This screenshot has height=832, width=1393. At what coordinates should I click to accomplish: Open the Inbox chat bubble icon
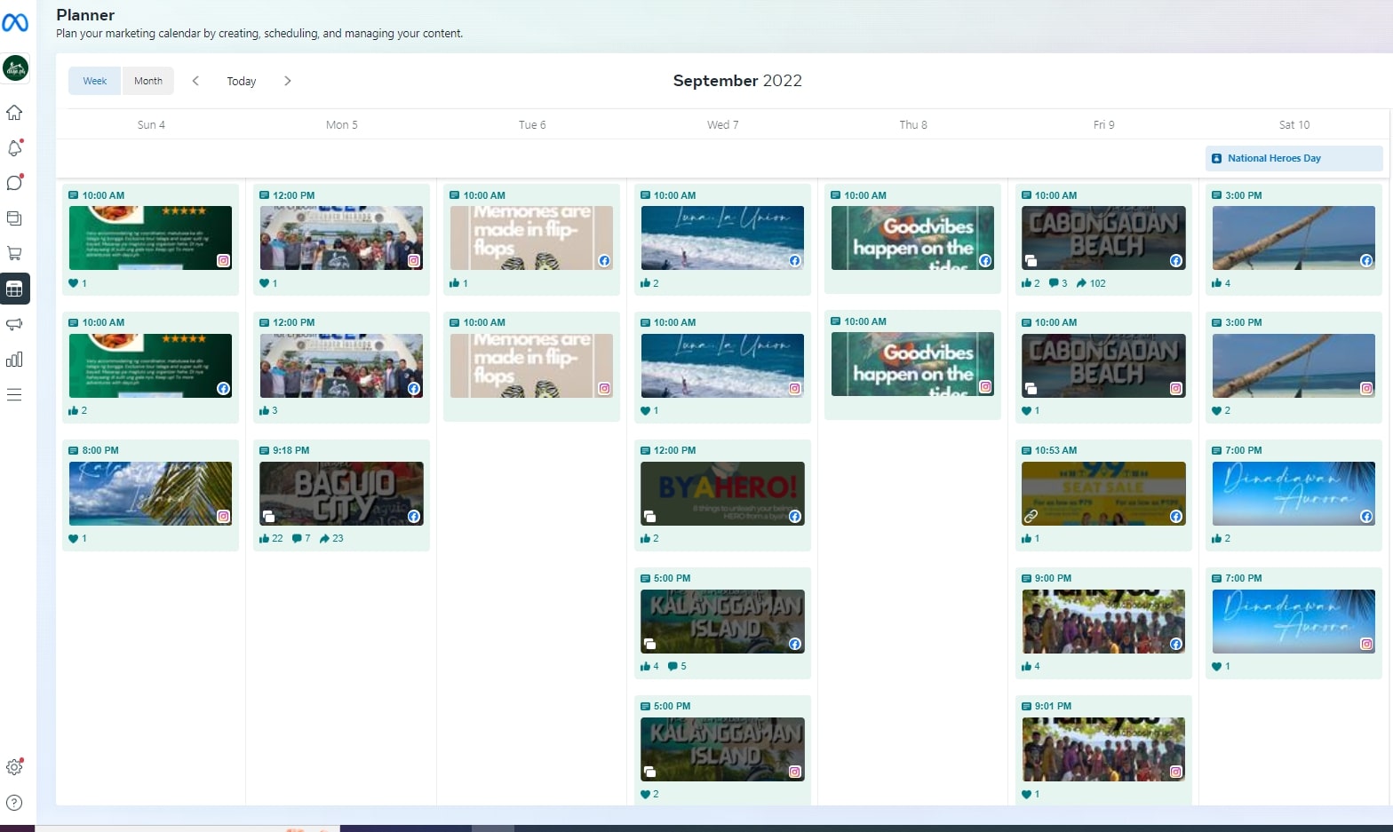(x=14, y=183)
